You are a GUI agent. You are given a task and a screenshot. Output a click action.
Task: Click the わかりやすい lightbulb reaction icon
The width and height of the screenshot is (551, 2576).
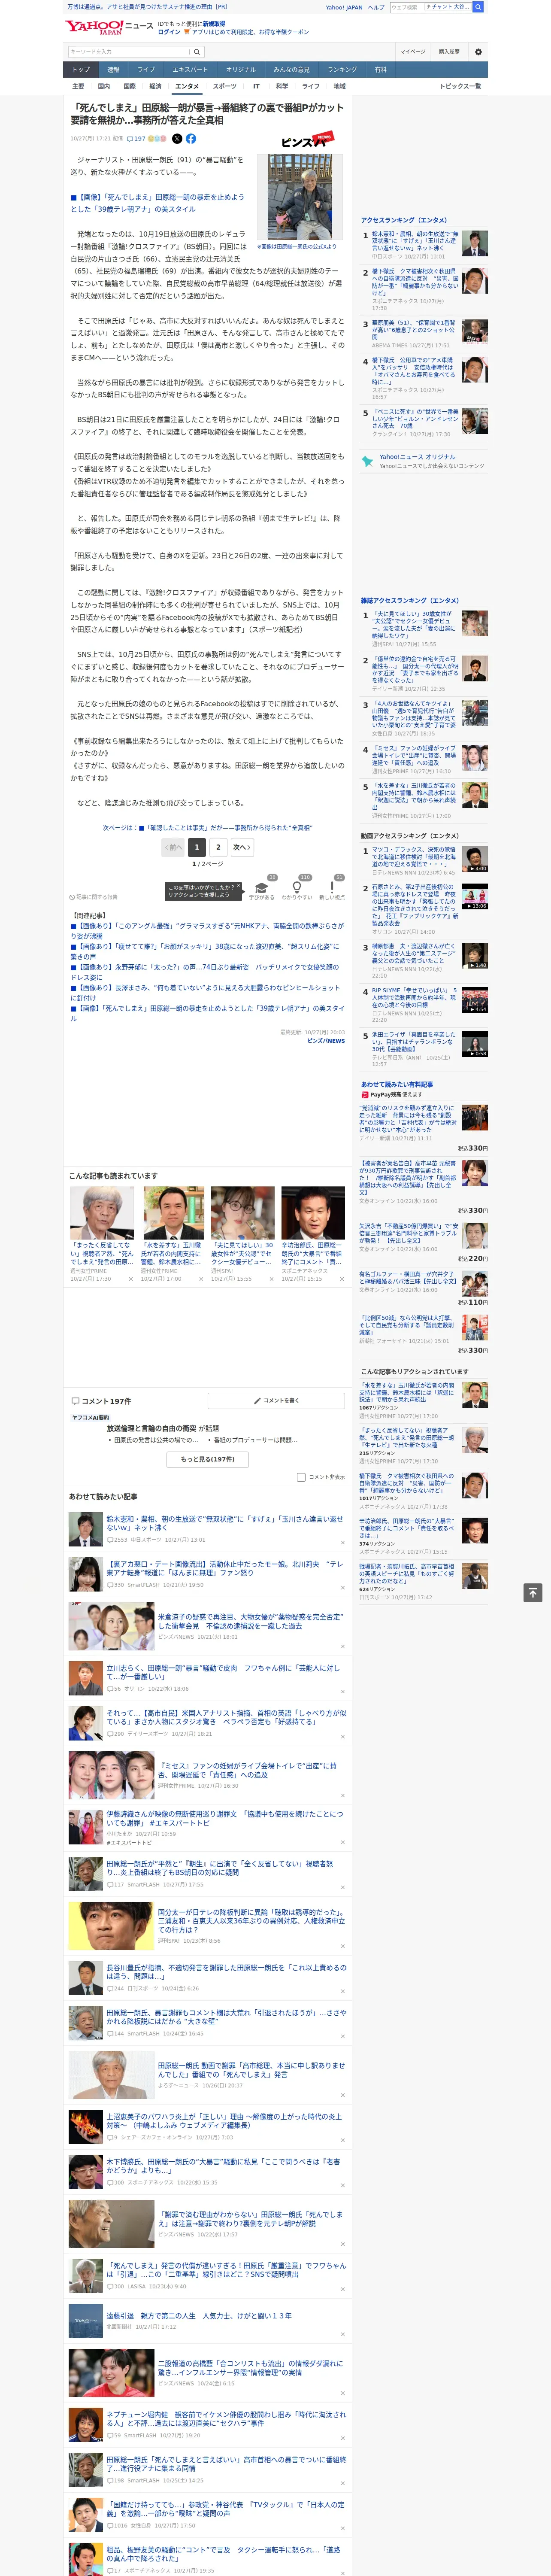(296, 887)
